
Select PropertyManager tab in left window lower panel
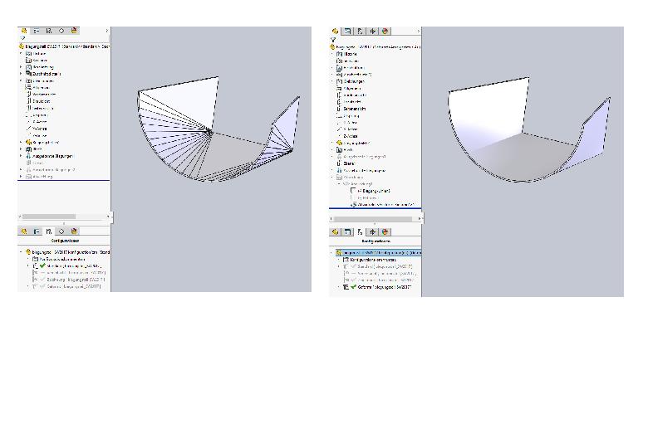click(x=37, y=231)
